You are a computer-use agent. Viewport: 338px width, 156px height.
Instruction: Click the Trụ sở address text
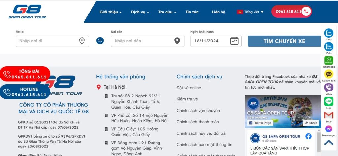pos(136,101)
